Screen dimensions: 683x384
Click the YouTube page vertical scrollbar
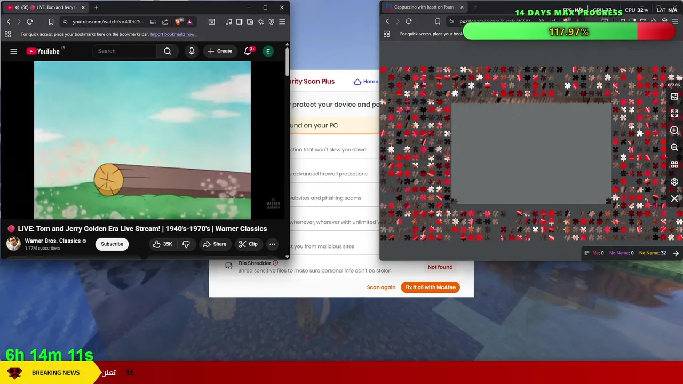click(287, 61)
